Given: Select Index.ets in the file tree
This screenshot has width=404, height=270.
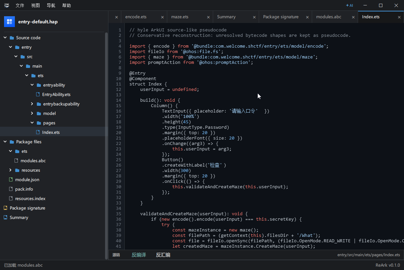Looking at the screenshot, I should [51, 132].
